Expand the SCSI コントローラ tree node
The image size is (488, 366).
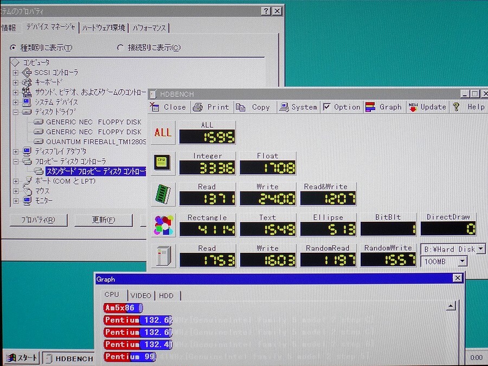tap(16, 73)
